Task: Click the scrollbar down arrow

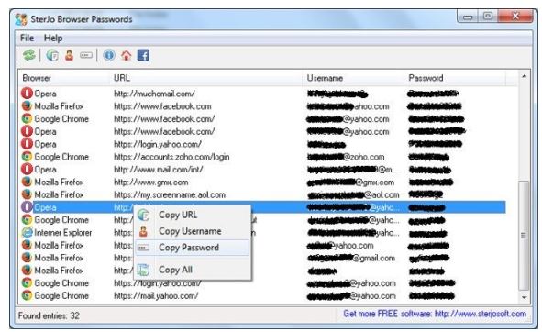Action: pyautogui.click(x=524, y=297)
